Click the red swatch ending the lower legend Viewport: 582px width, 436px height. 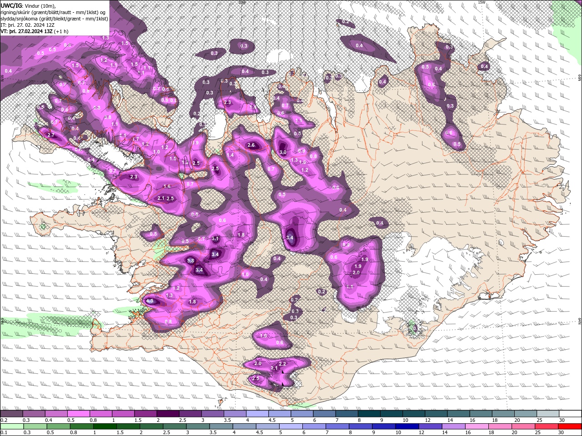[x=570, y=426]
